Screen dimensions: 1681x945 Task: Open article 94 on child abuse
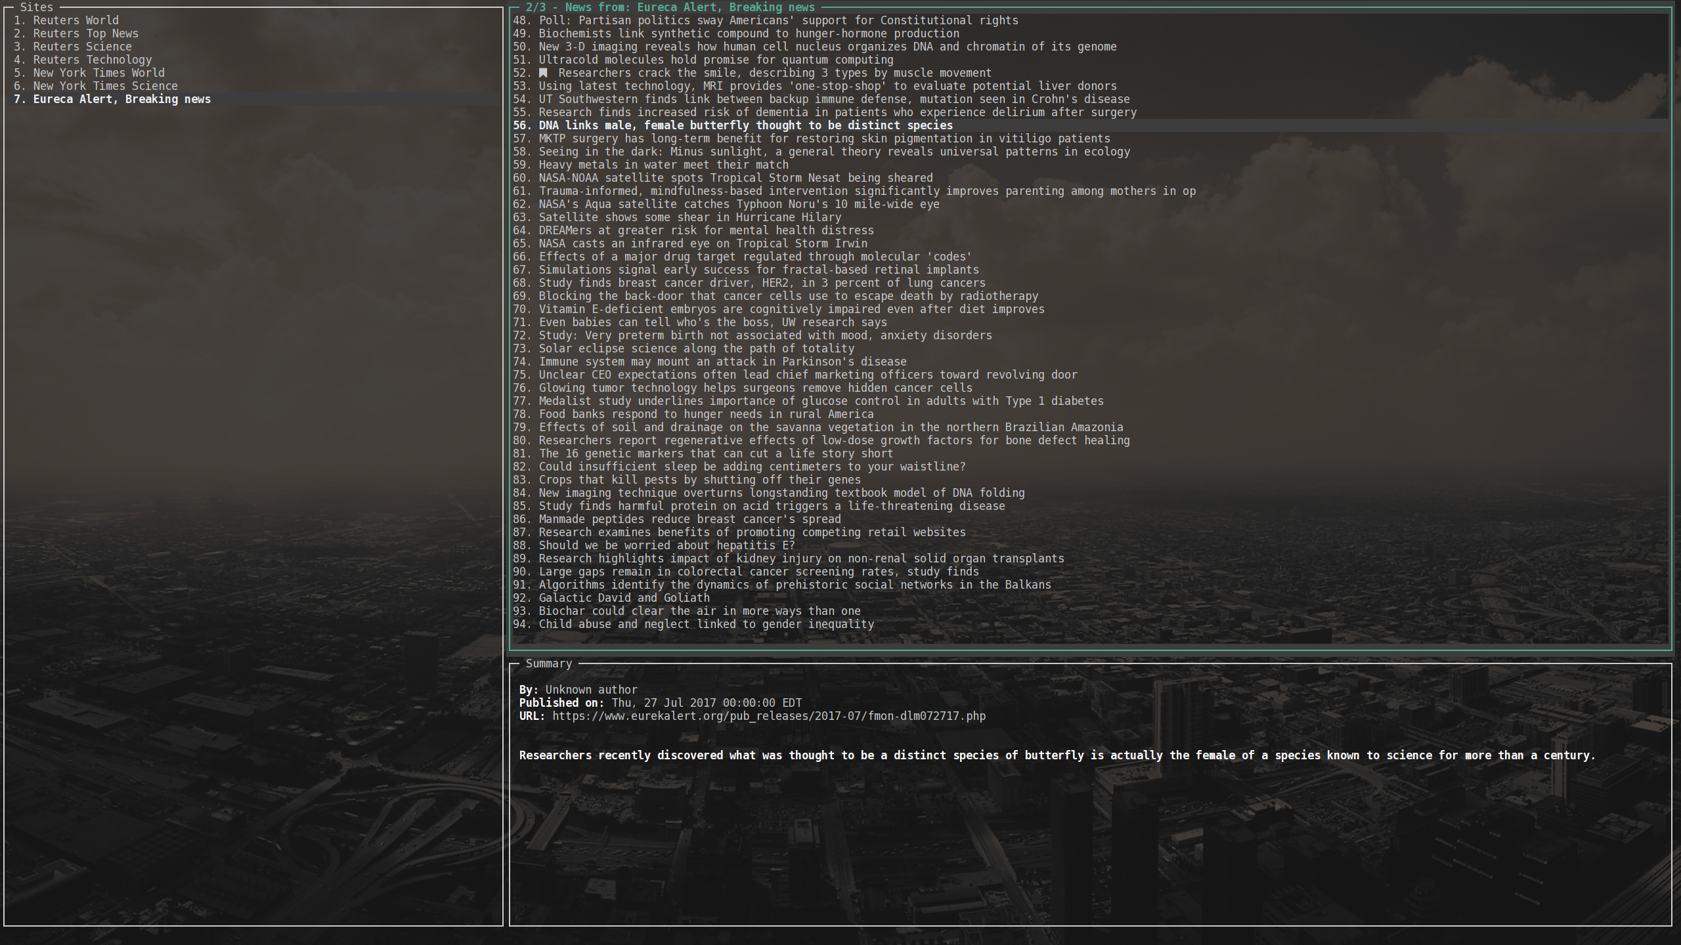[x=706, y=624]
